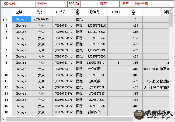The image size is (175, 122).
Task: Open 图像 for part 1J0959753AH
Action: click(80, 26)
